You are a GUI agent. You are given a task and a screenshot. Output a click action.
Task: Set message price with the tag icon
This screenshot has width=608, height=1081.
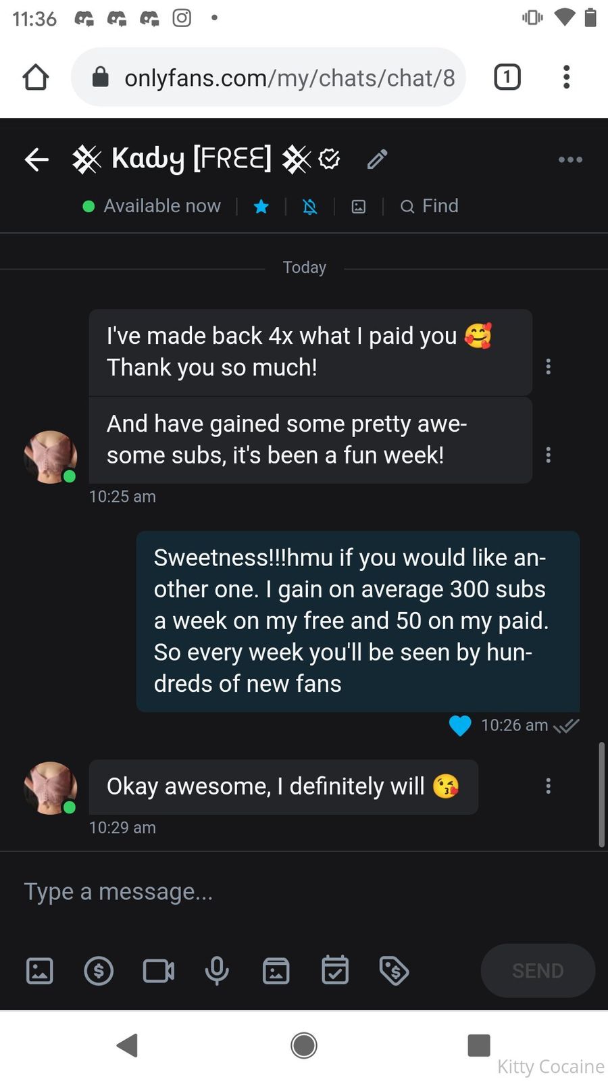coord(394,971)
